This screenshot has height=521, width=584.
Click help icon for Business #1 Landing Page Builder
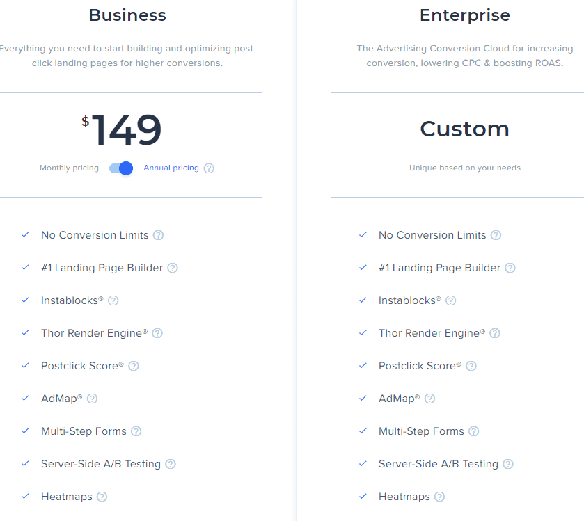click(x=173, y=268)
